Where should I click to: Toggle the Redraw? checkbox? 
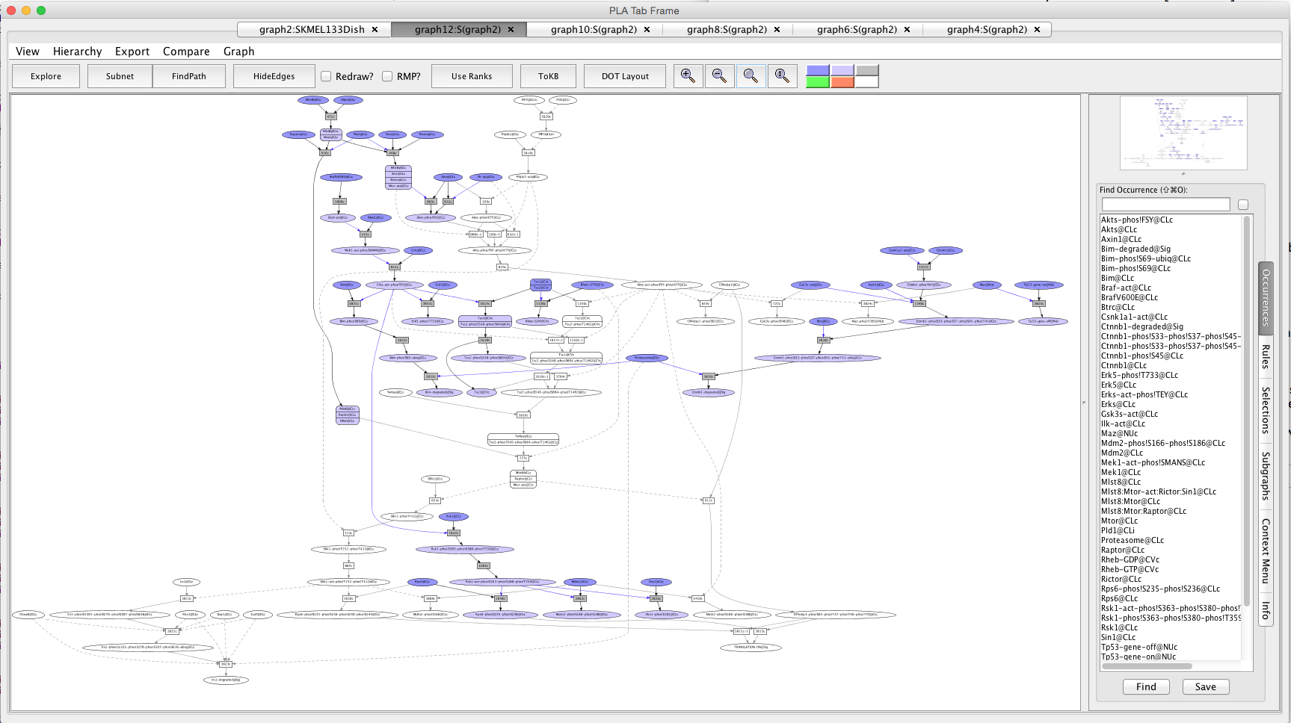pos(326,76)
